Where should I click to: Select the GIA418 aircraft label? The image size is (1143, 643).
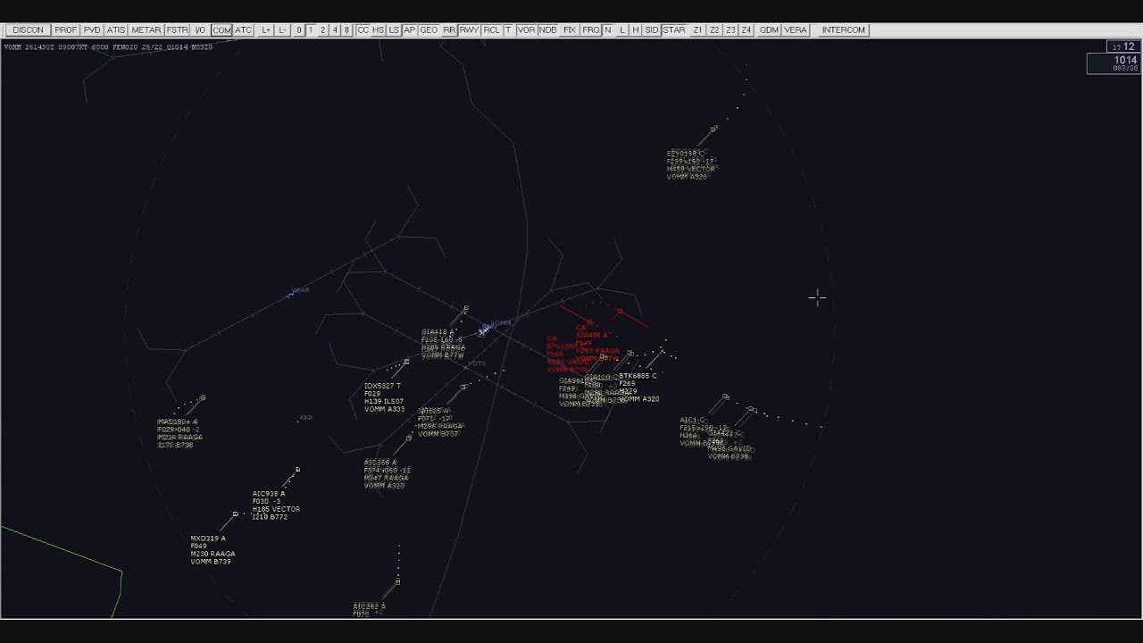(x=443, y=344)
